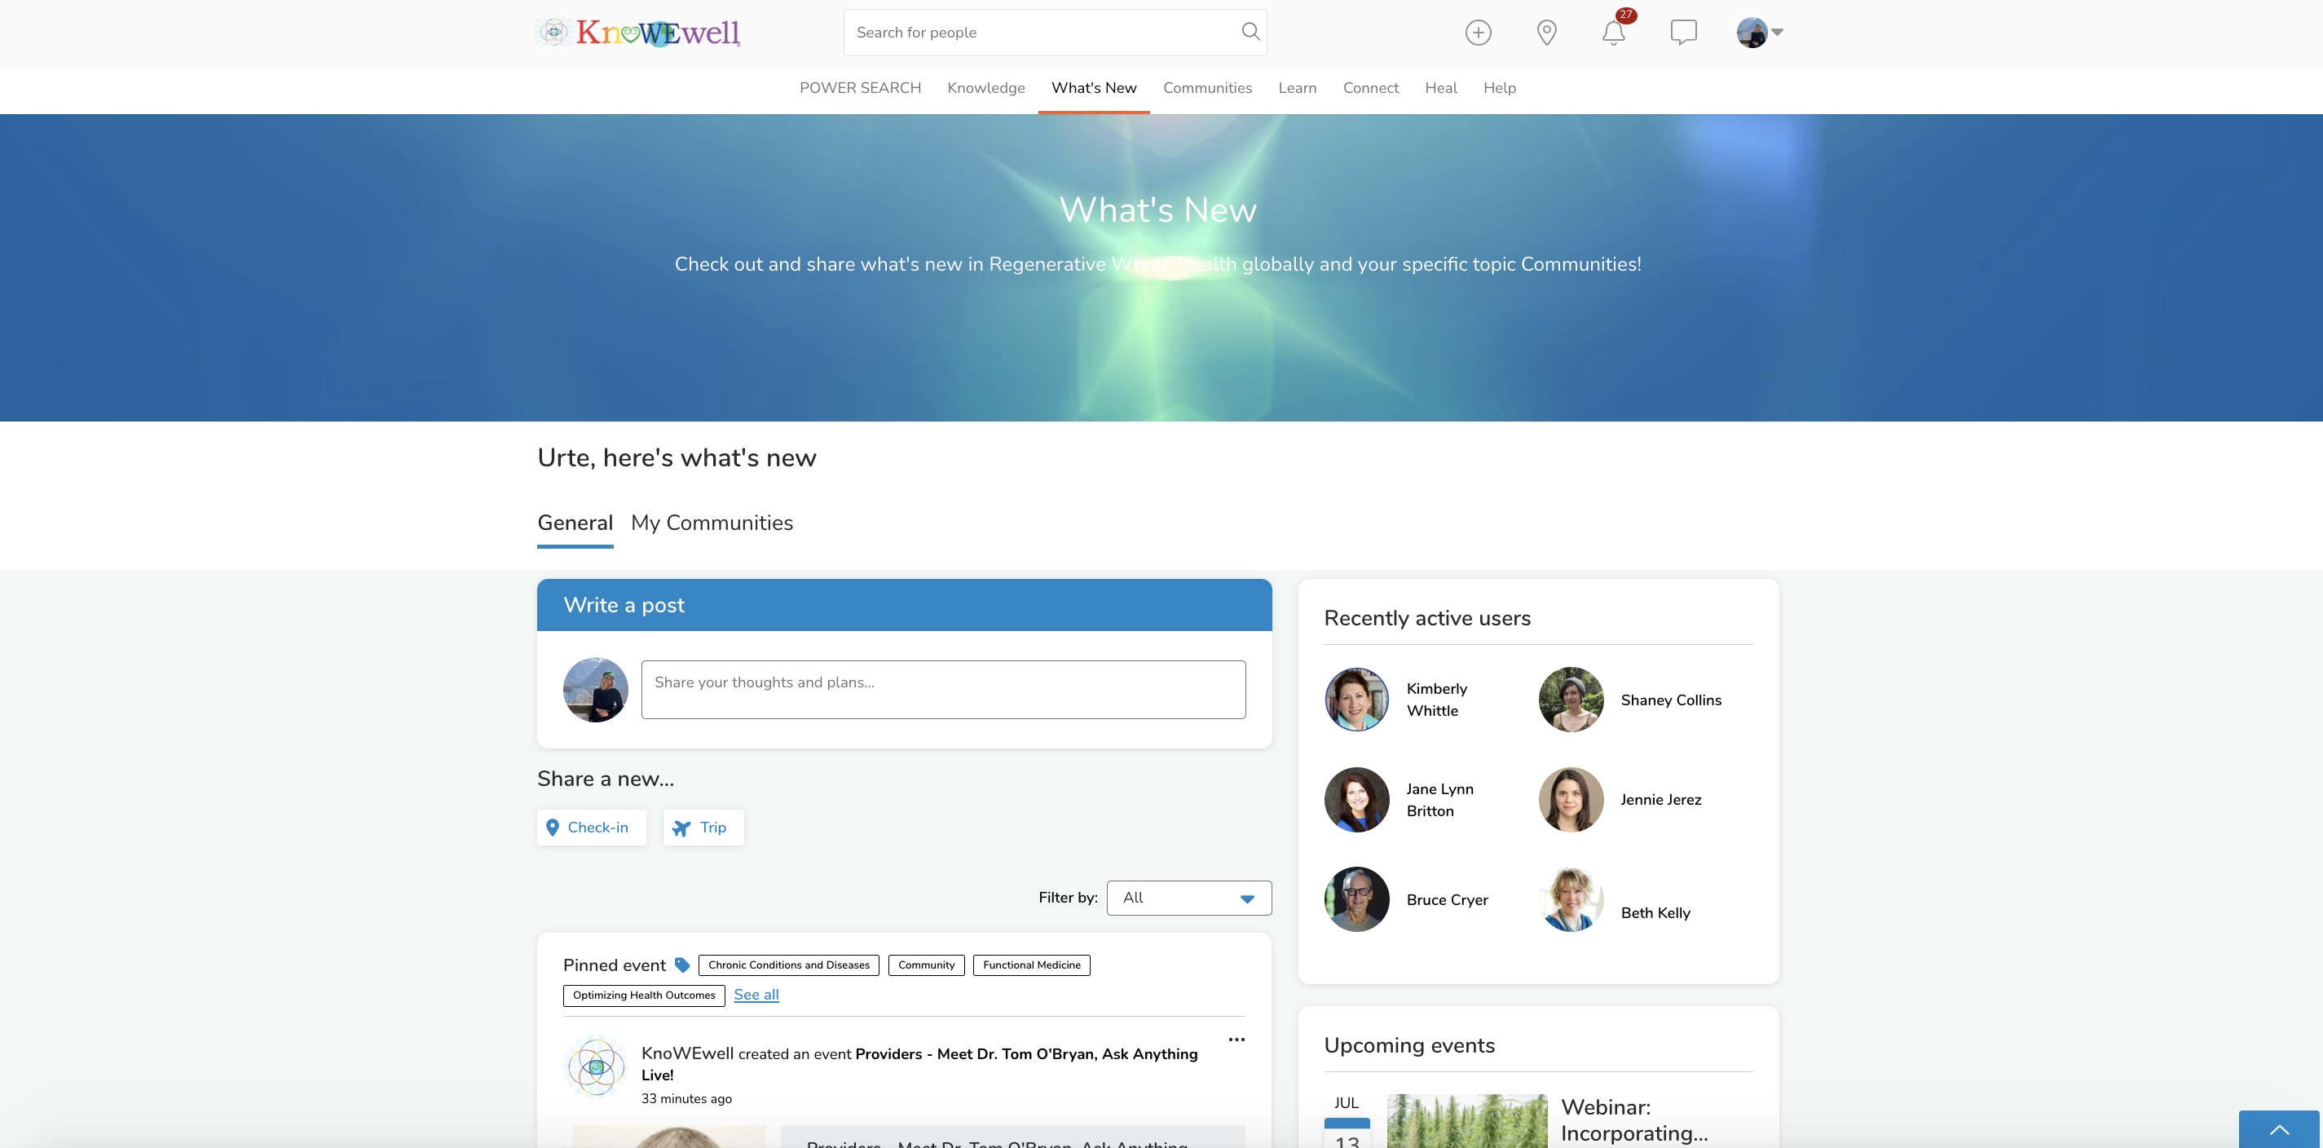Click the Share your thoughts text box

943,689
